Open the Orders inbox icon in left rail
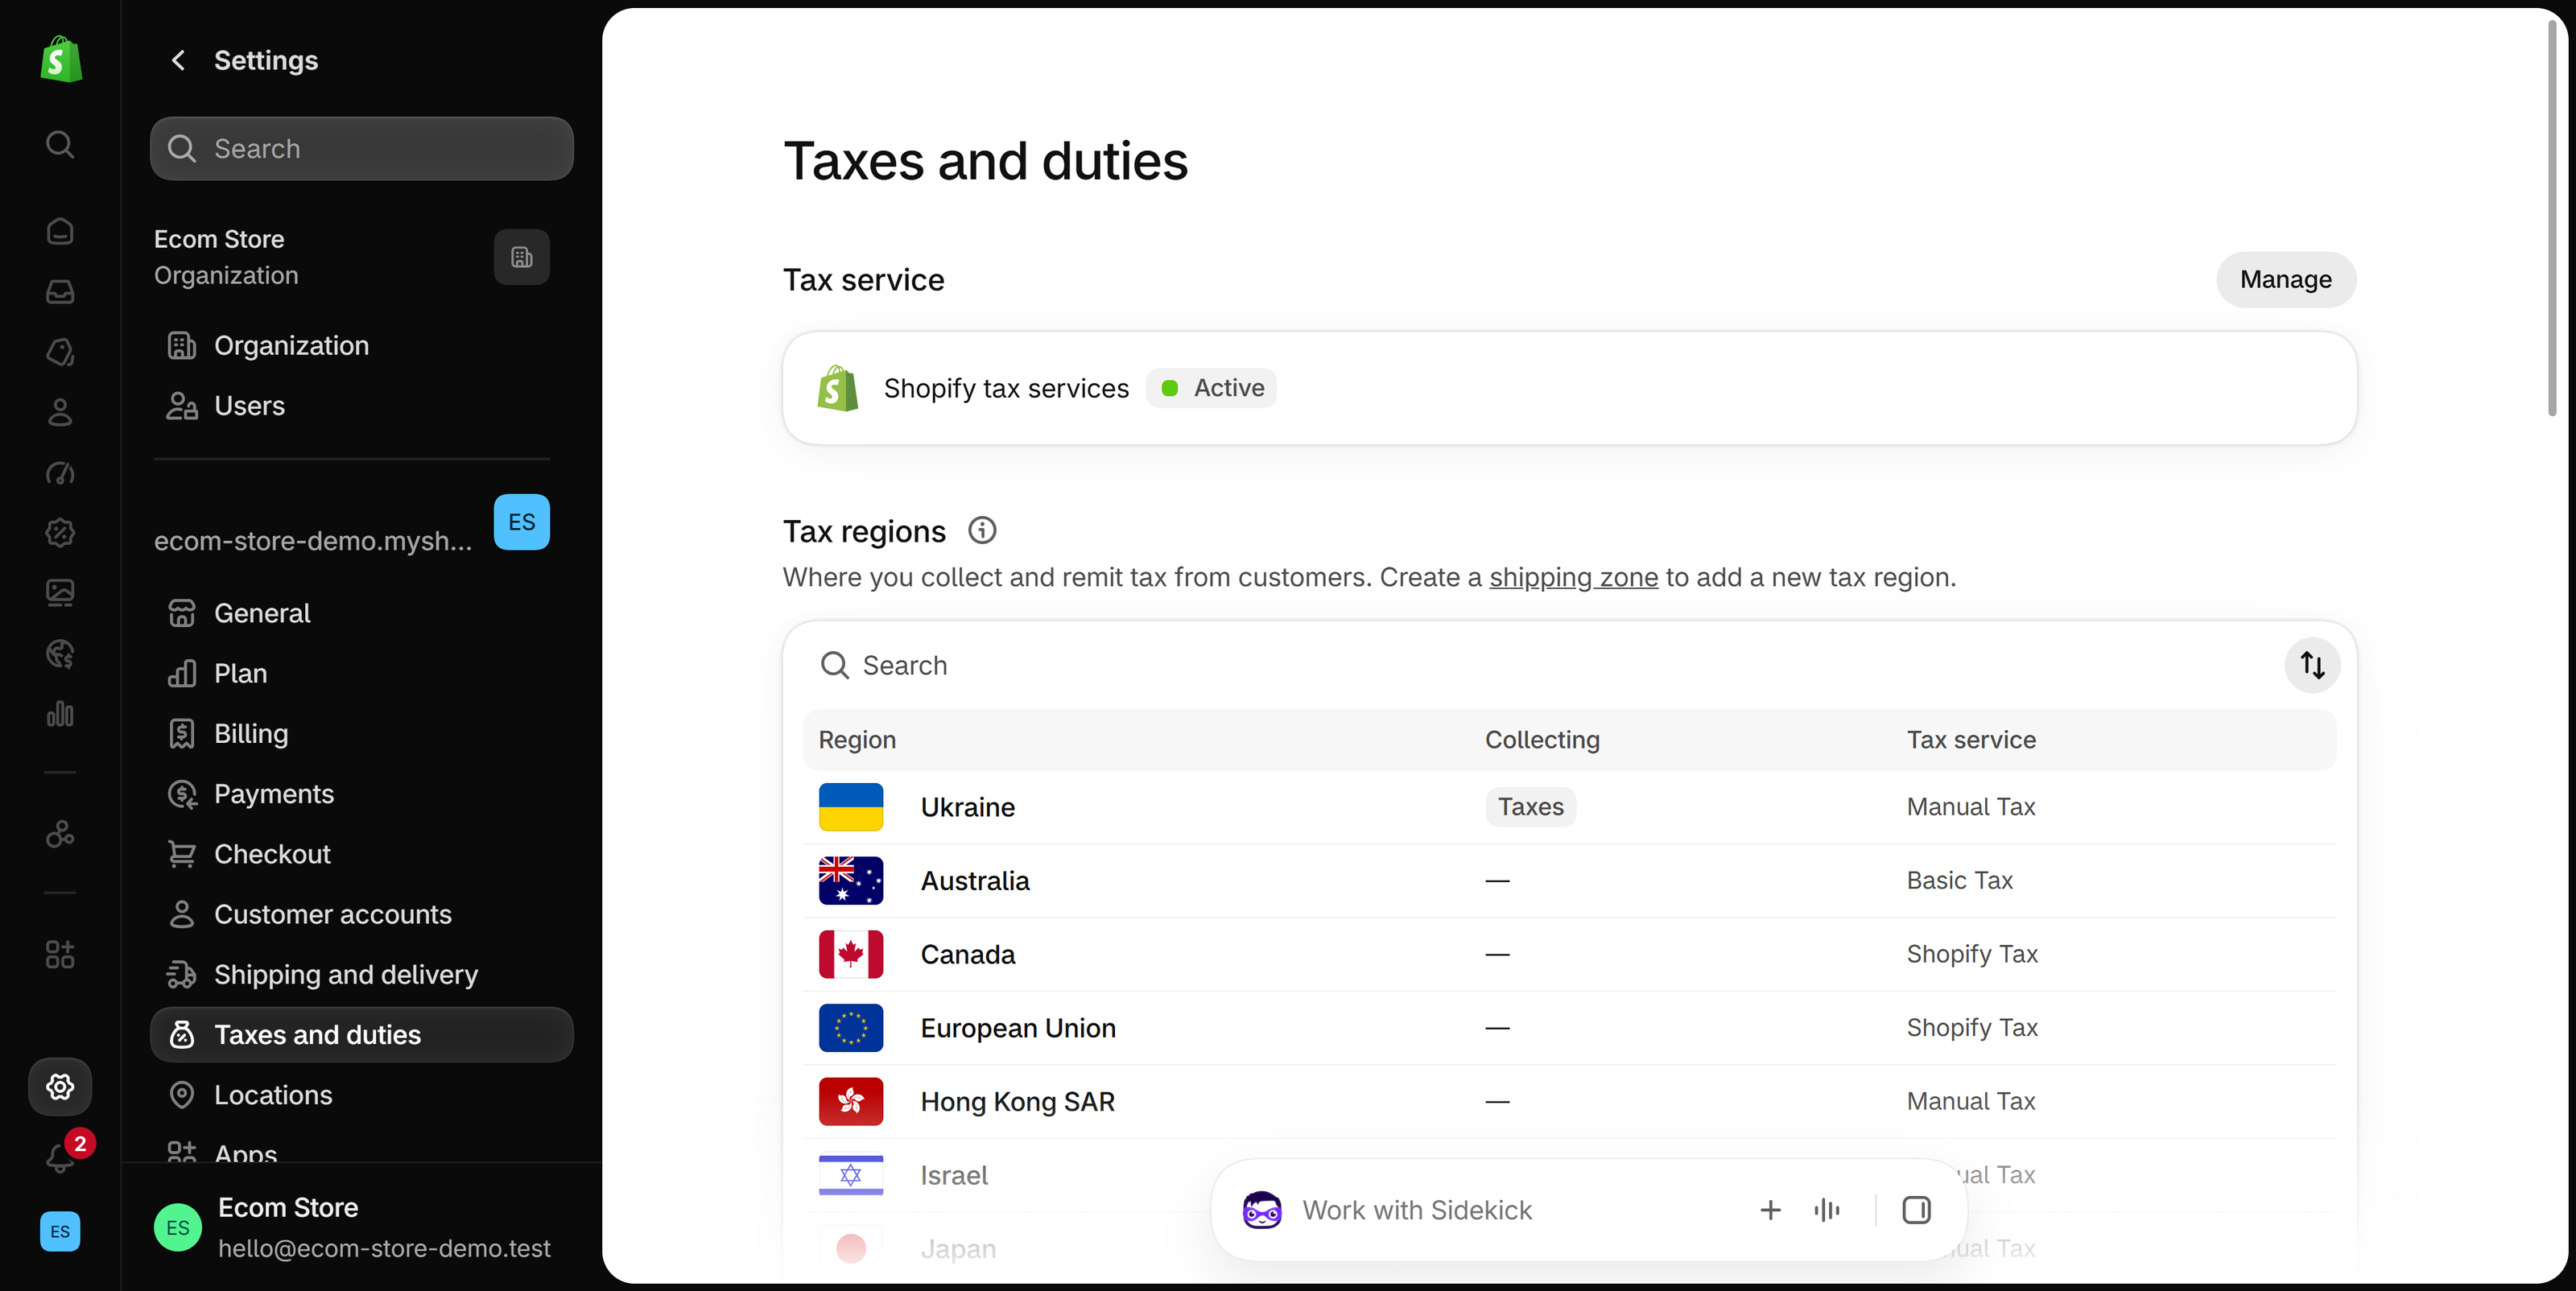The image size is (2576, 1291). click(60, 291)
